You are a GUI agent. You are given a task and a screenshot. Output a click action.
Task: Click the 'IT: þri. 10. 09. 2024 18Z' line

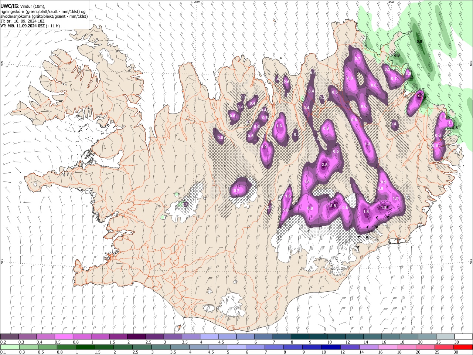click(23, 21)
